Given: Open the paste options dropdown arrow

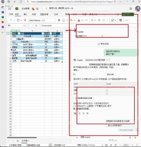Looking at the screenshot, I should point(21,20).
